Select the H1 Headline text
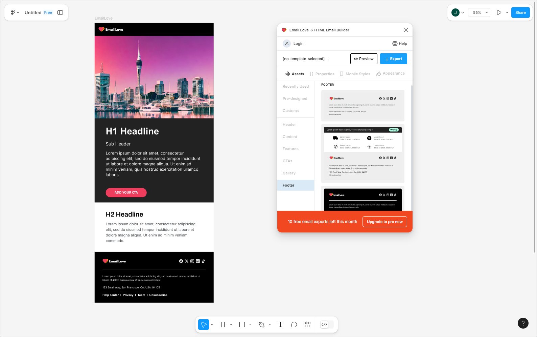 click(x=132, y=131)
